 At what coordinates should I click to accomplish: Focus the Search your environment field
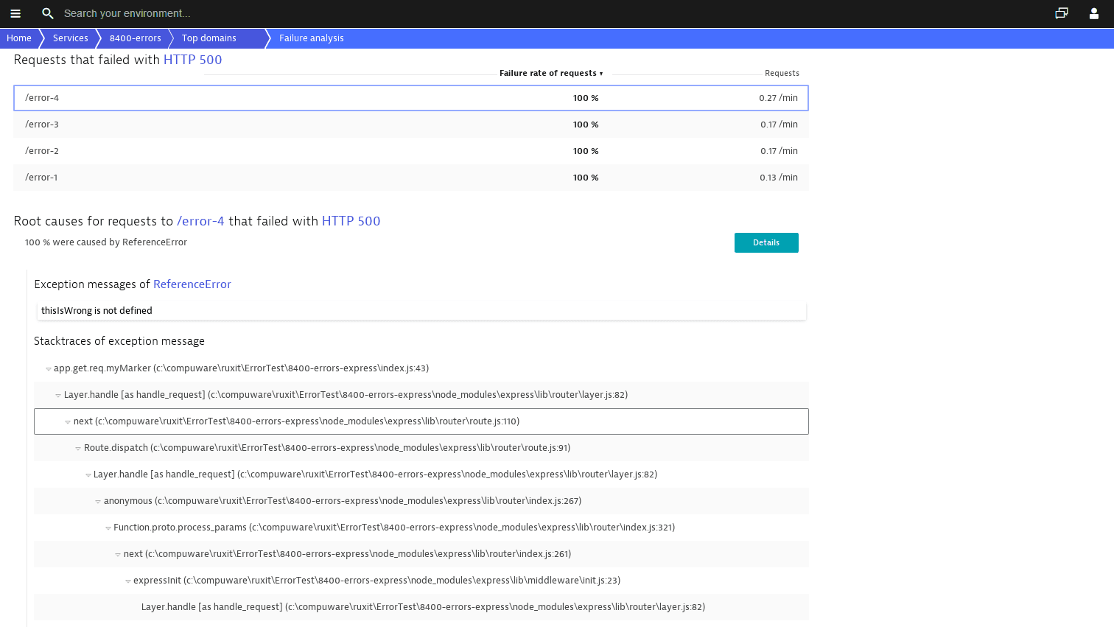[127, 13]
